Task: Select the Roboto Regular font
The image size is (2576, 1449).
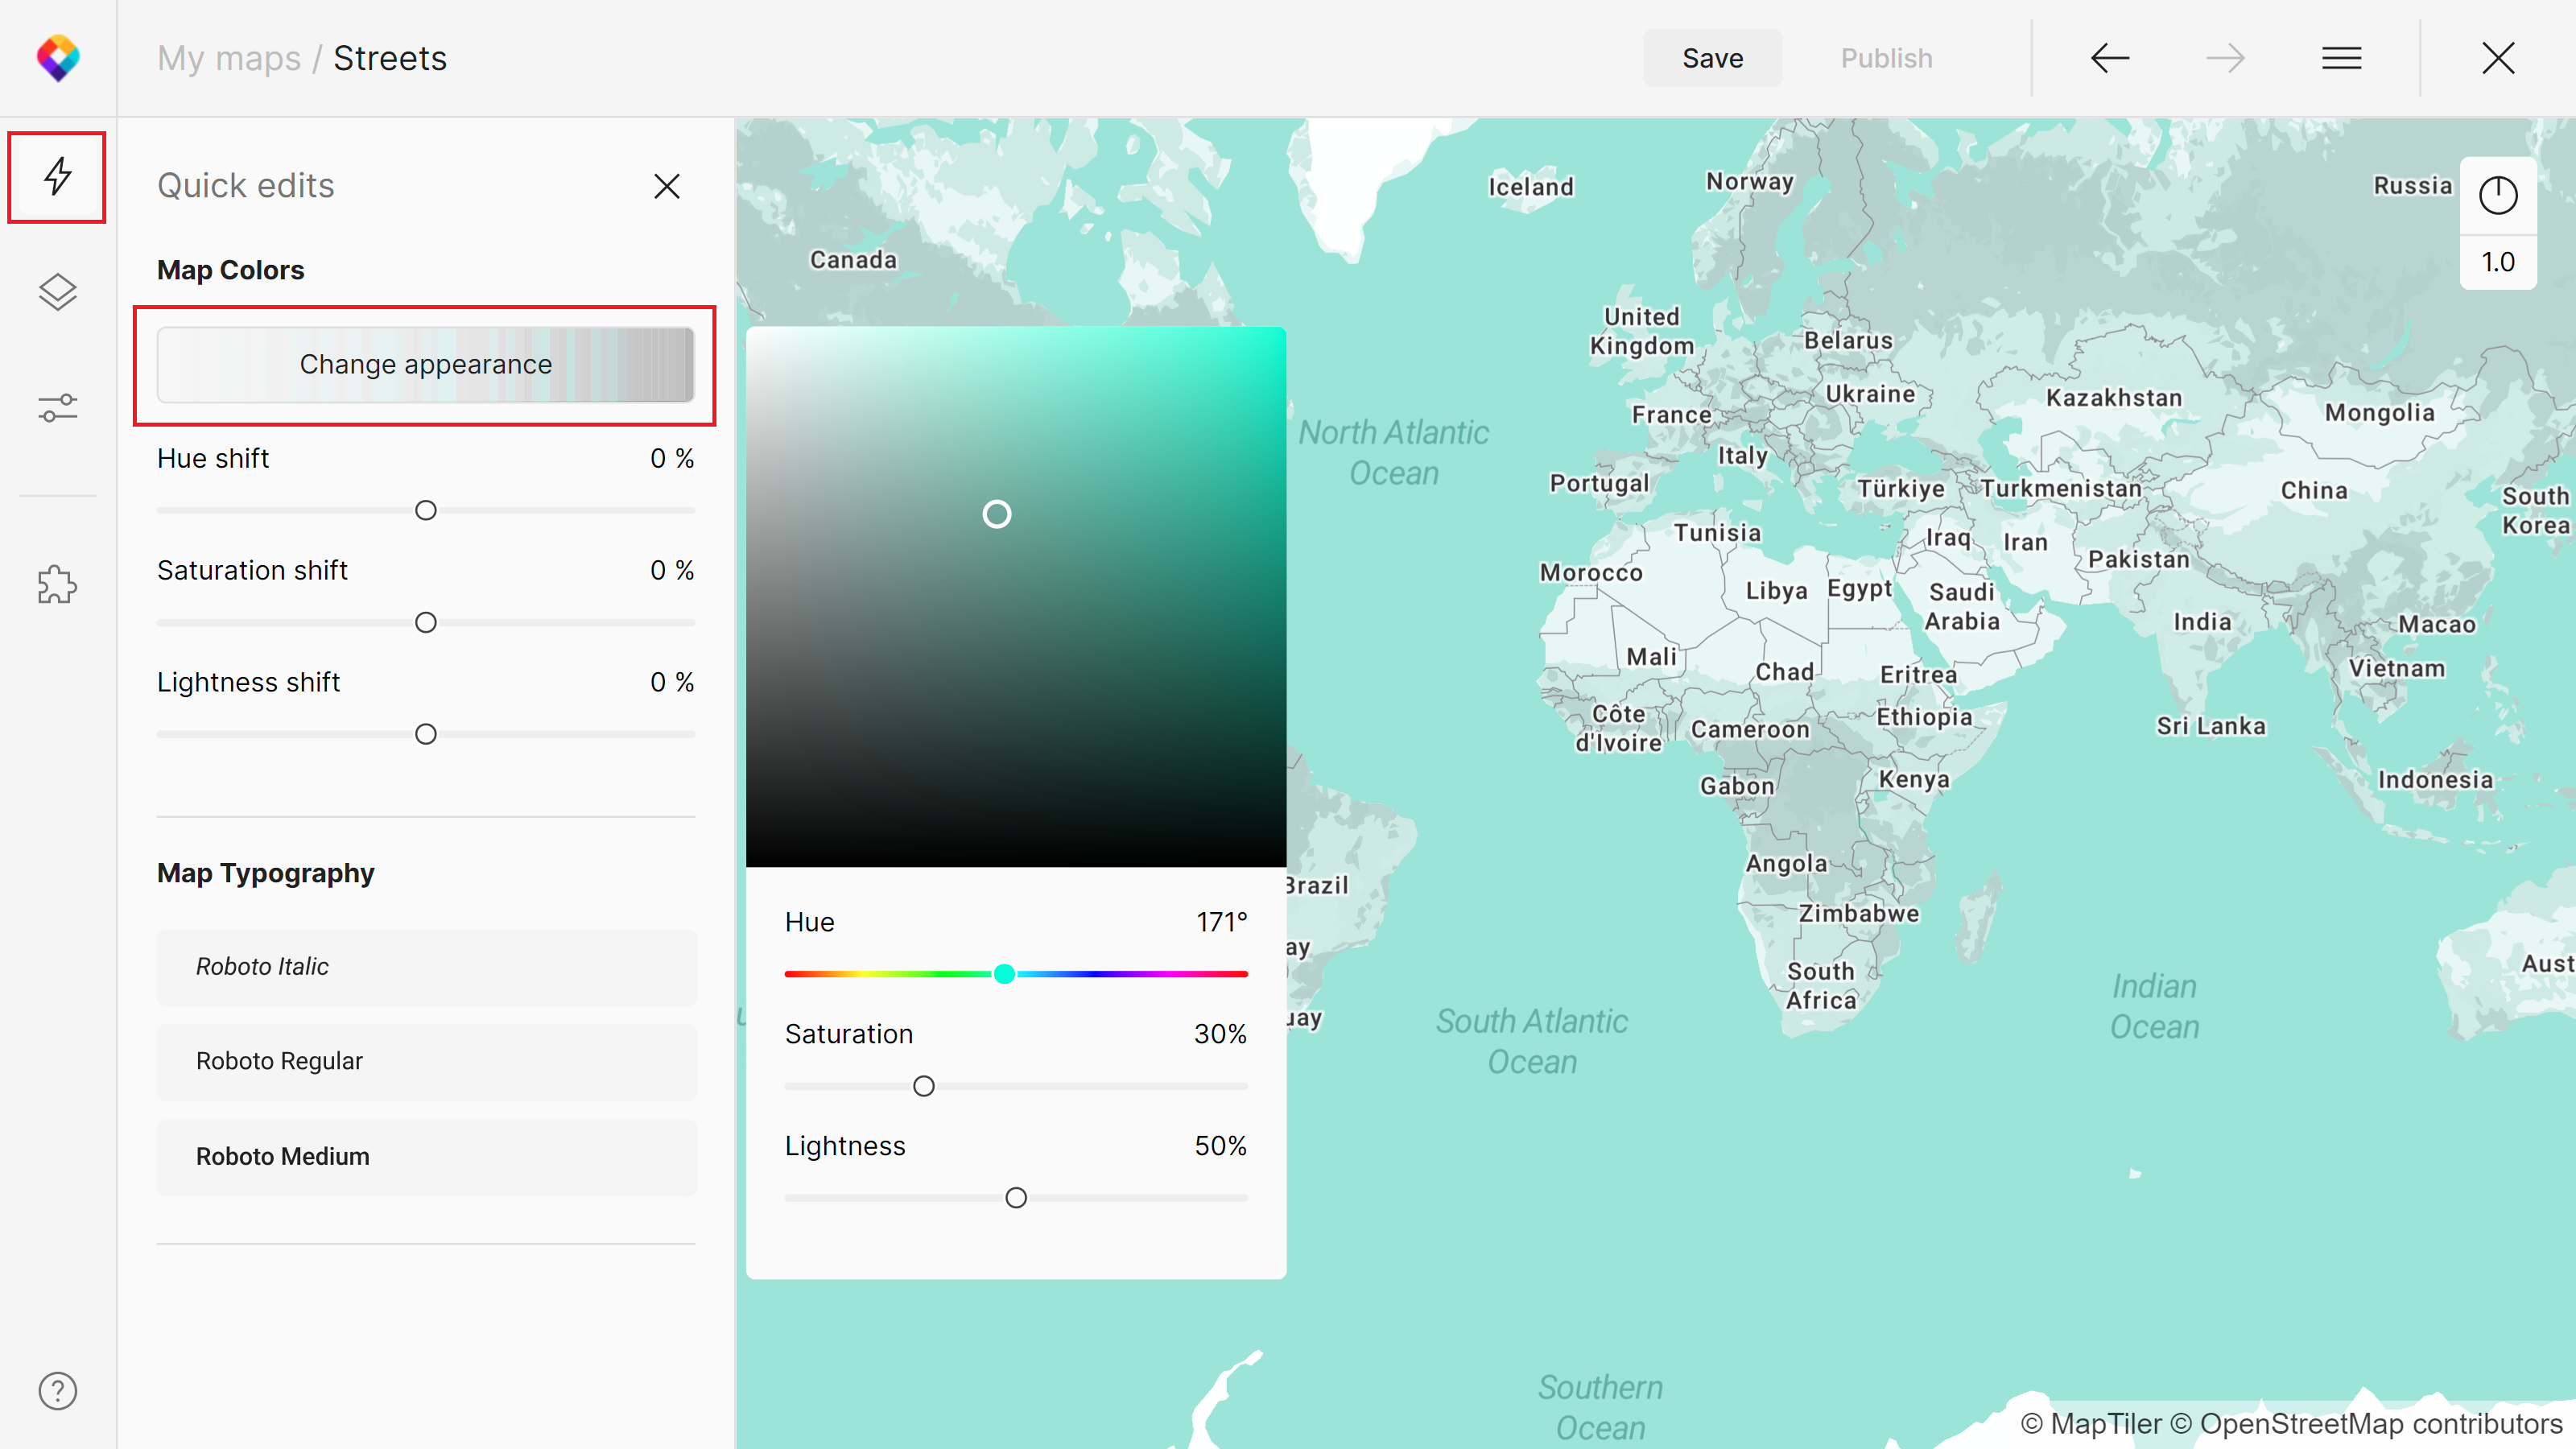Action: [426, 1061]
